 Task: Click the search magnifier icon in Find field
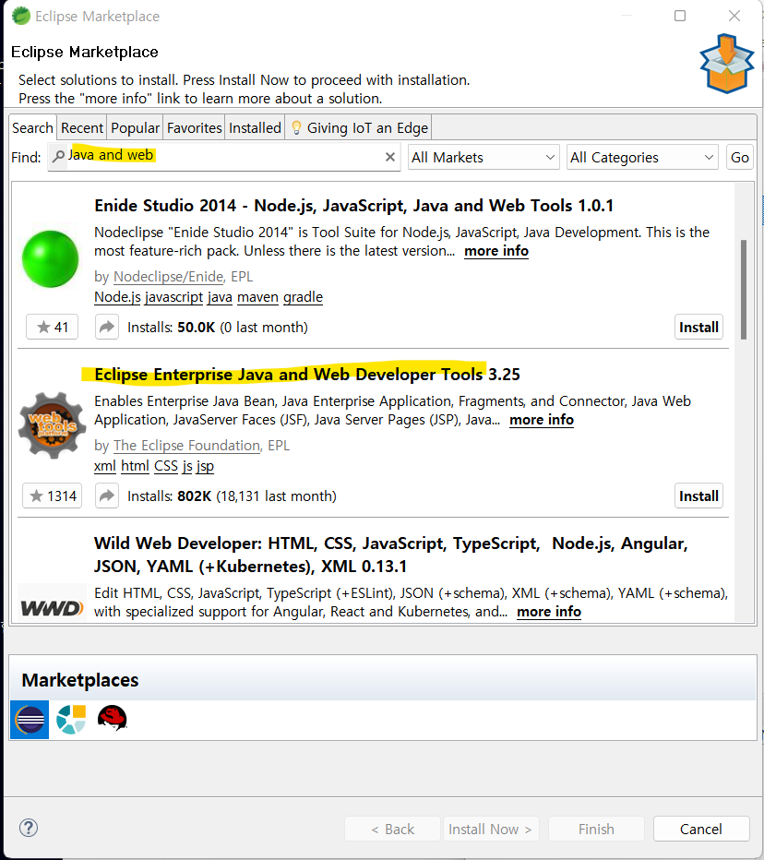(58, 156)
